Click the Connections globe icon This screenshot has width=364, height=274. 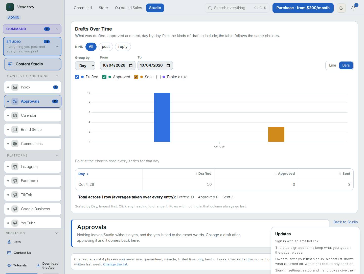click(x=15, y=144)
